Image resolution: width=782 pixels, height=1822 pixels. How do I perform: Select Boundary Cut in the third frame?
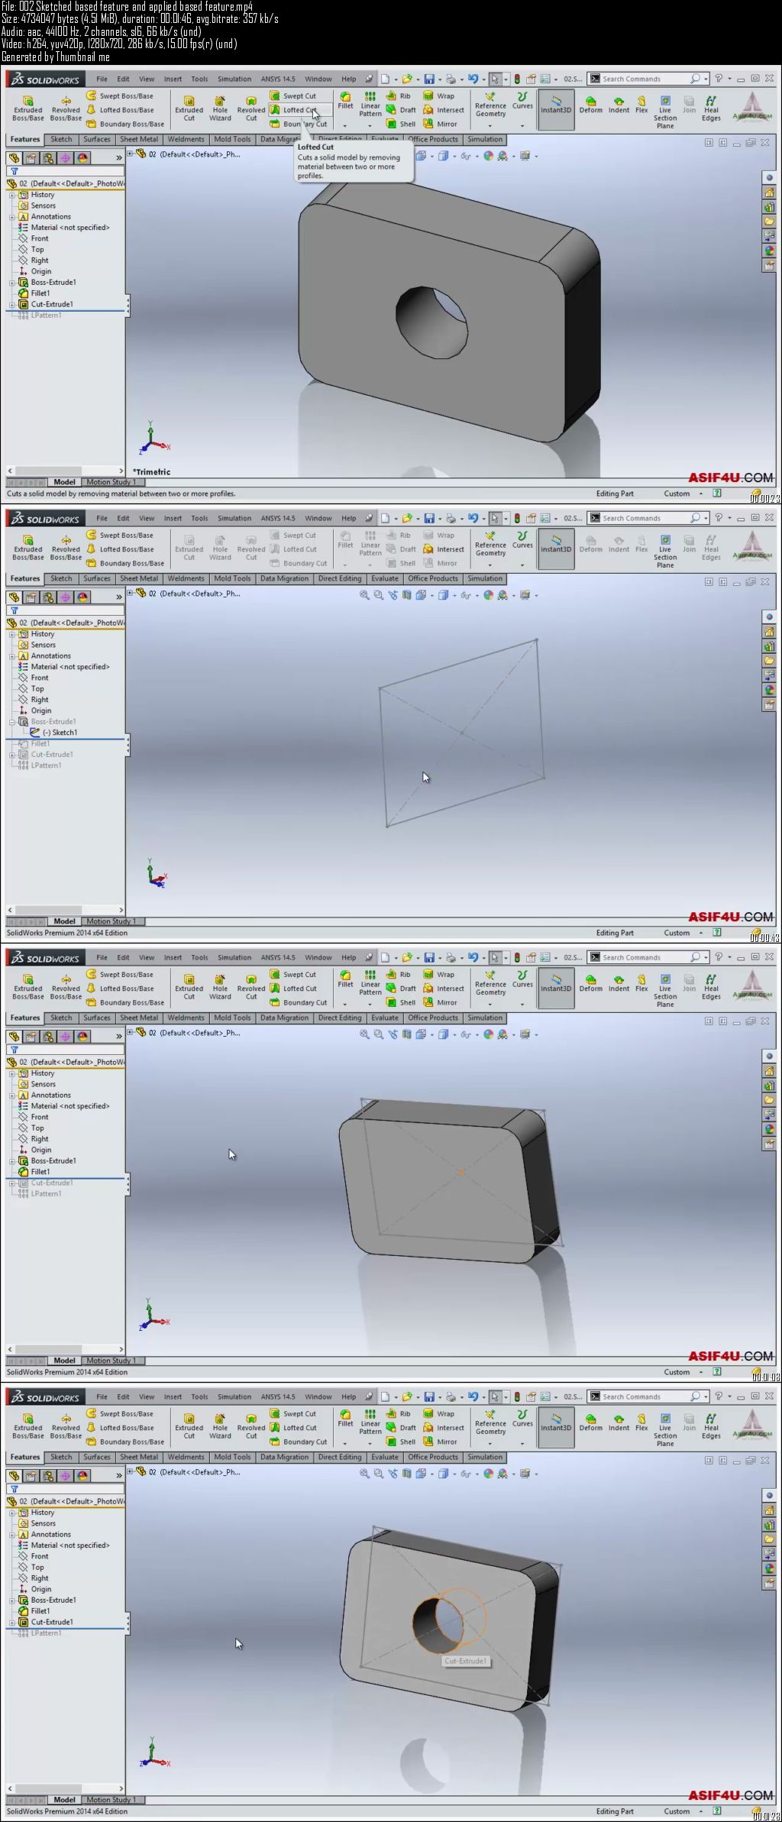click(299, 1002)
